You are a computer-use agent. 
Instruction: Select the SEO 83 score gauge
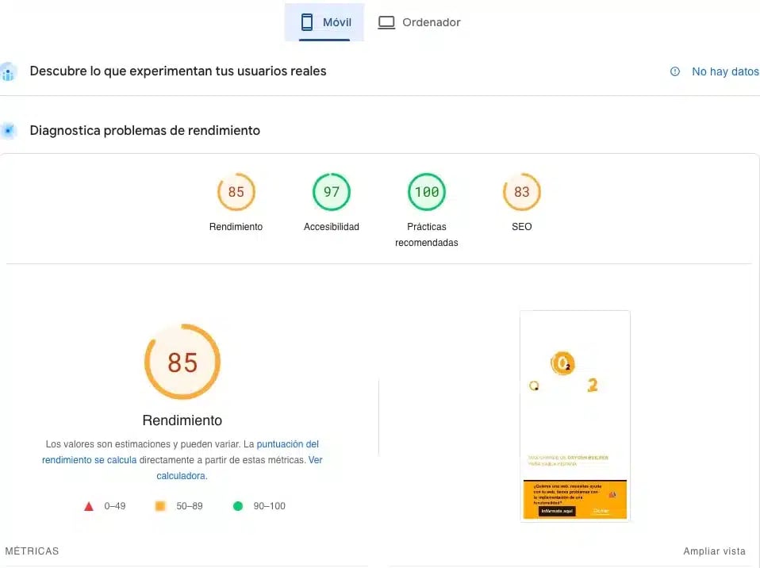pos(521,192)
